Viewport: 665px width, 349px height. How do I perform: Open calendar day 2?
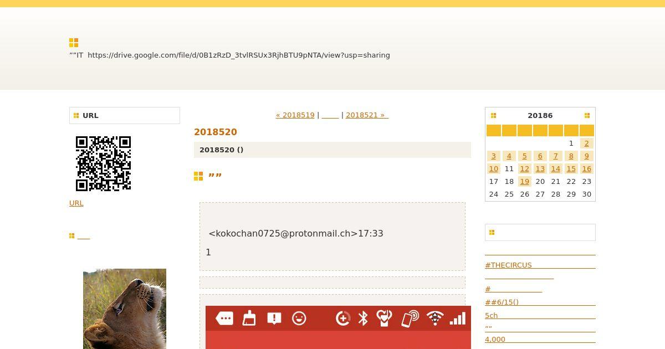click(x=587, y=143)
